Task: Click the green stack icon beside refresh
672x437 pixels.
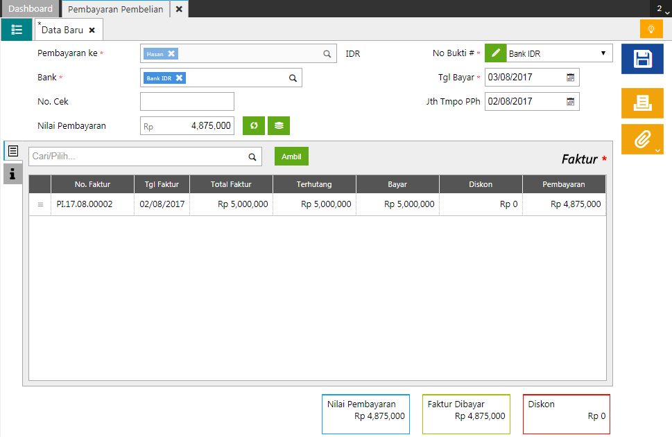Action: [x=279, y=125]
